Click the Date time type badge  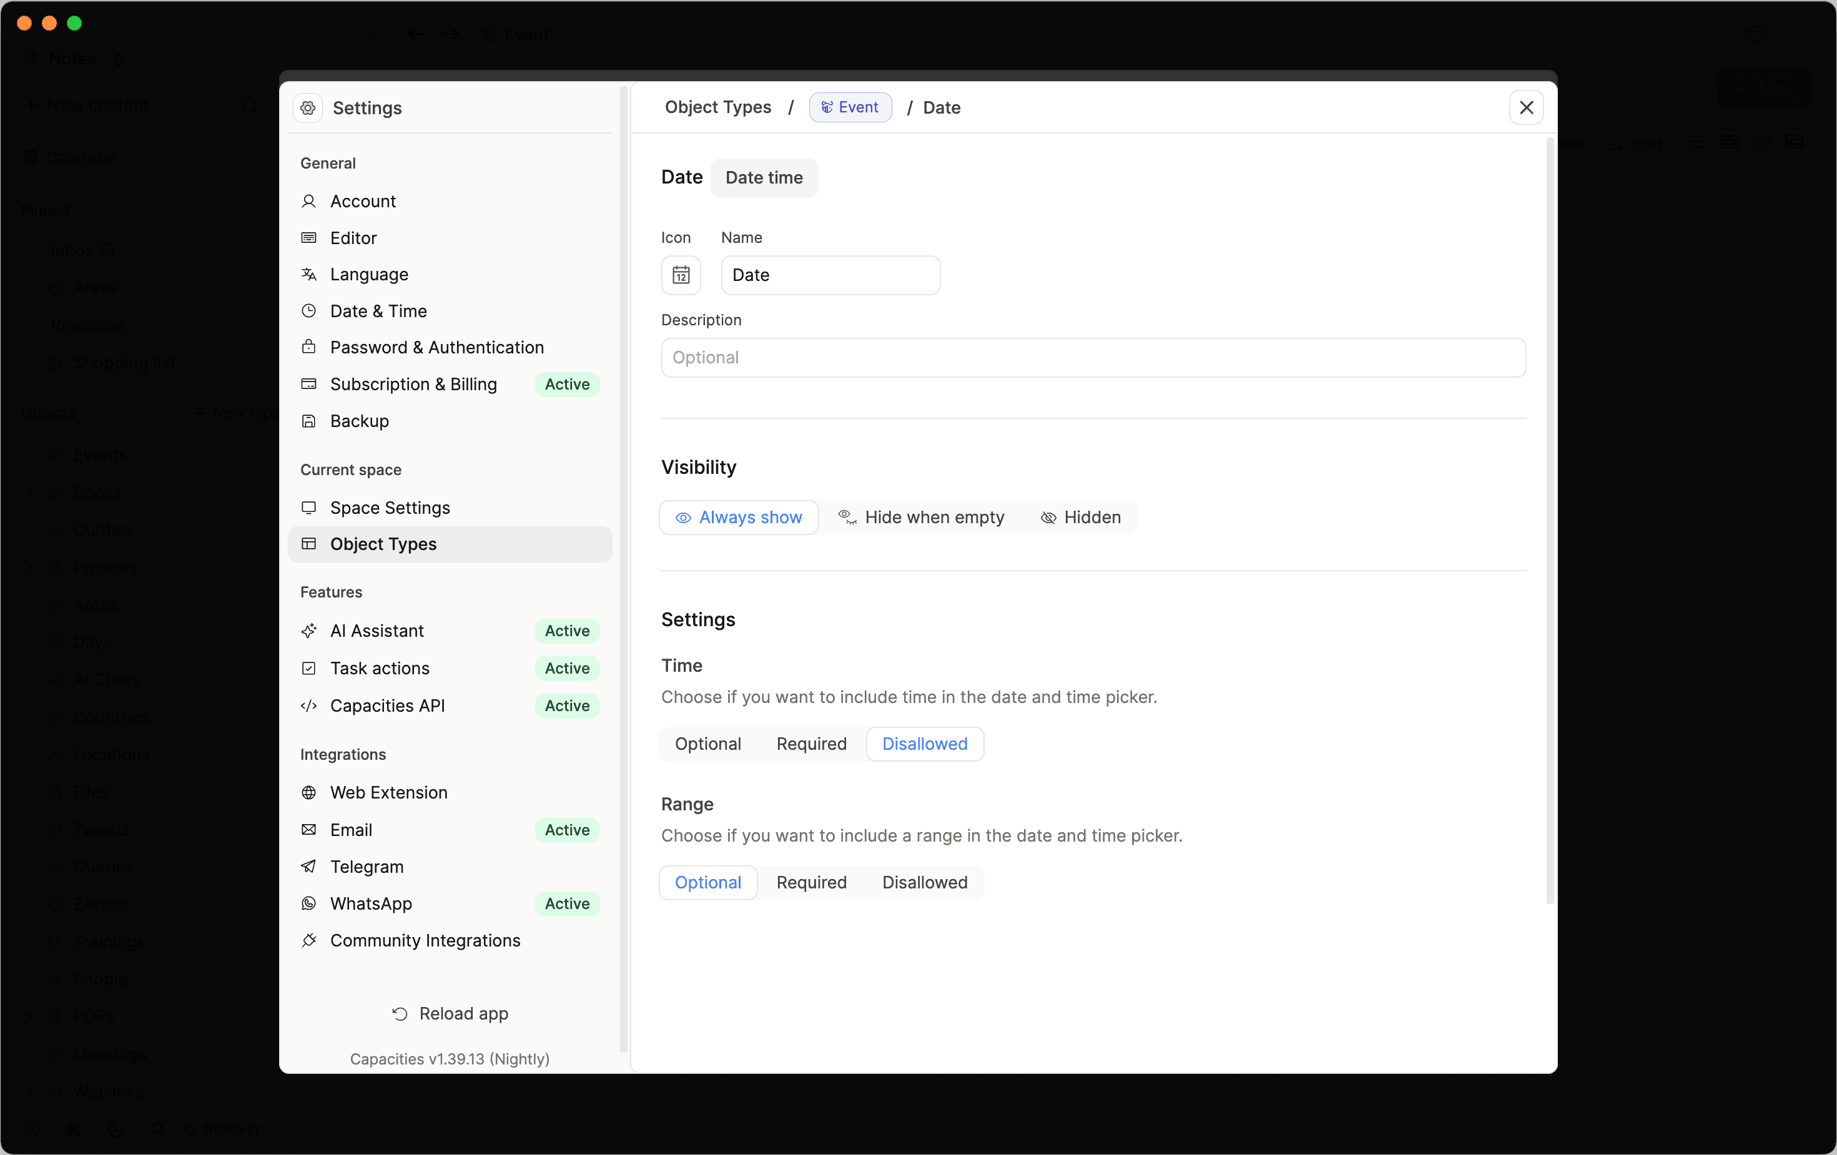click(x=764, y=178)
